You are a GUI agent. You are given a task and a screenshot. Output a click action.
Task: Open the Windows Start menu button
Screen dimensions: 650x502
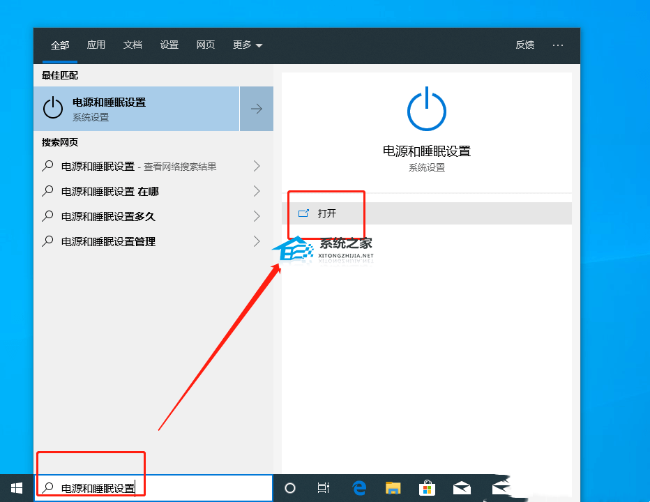point(17,488)
